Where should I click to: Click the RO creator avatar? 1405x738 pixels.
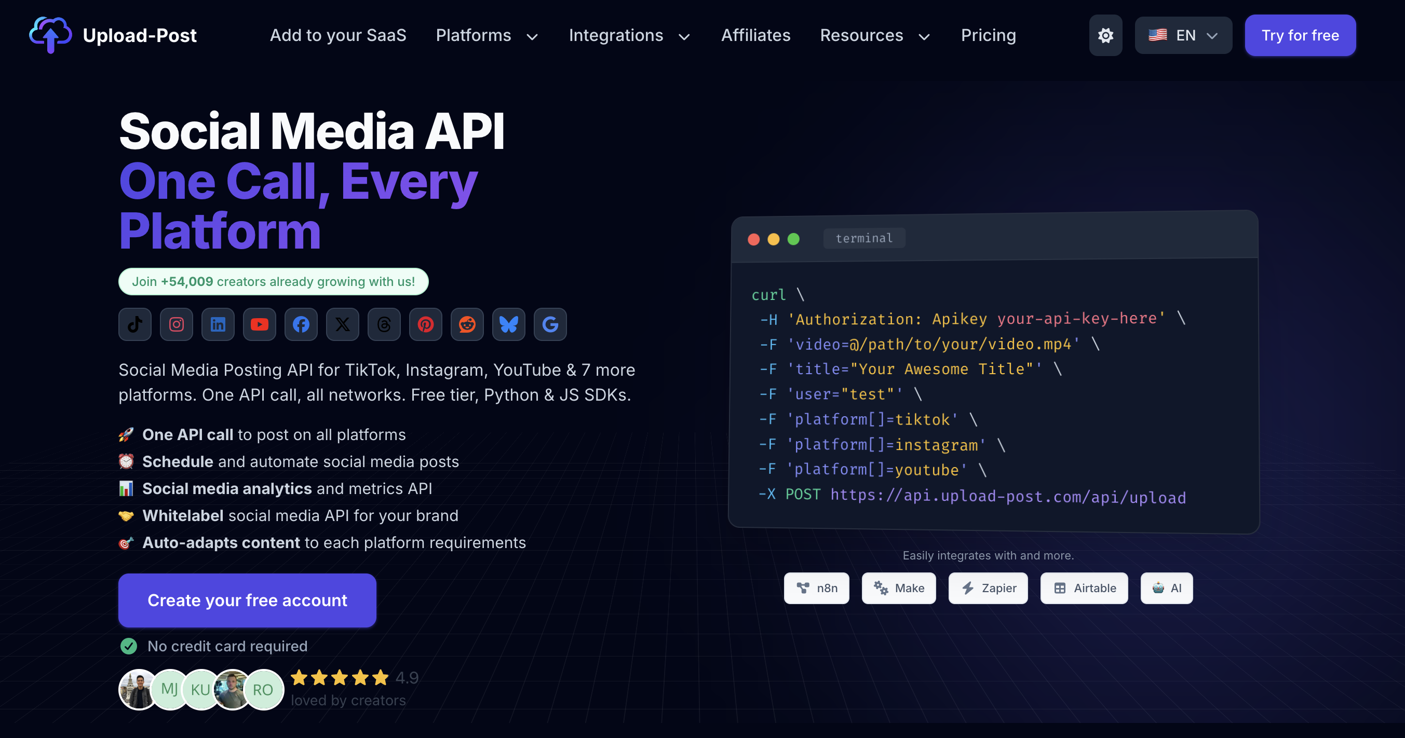(263, 690)
